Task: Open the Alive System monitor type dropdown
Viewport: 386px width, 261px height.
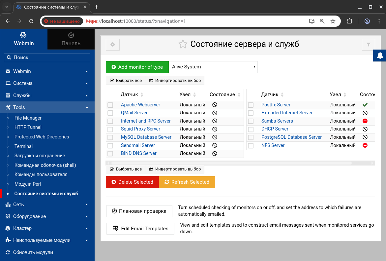Action: click(x=213, y=67)
